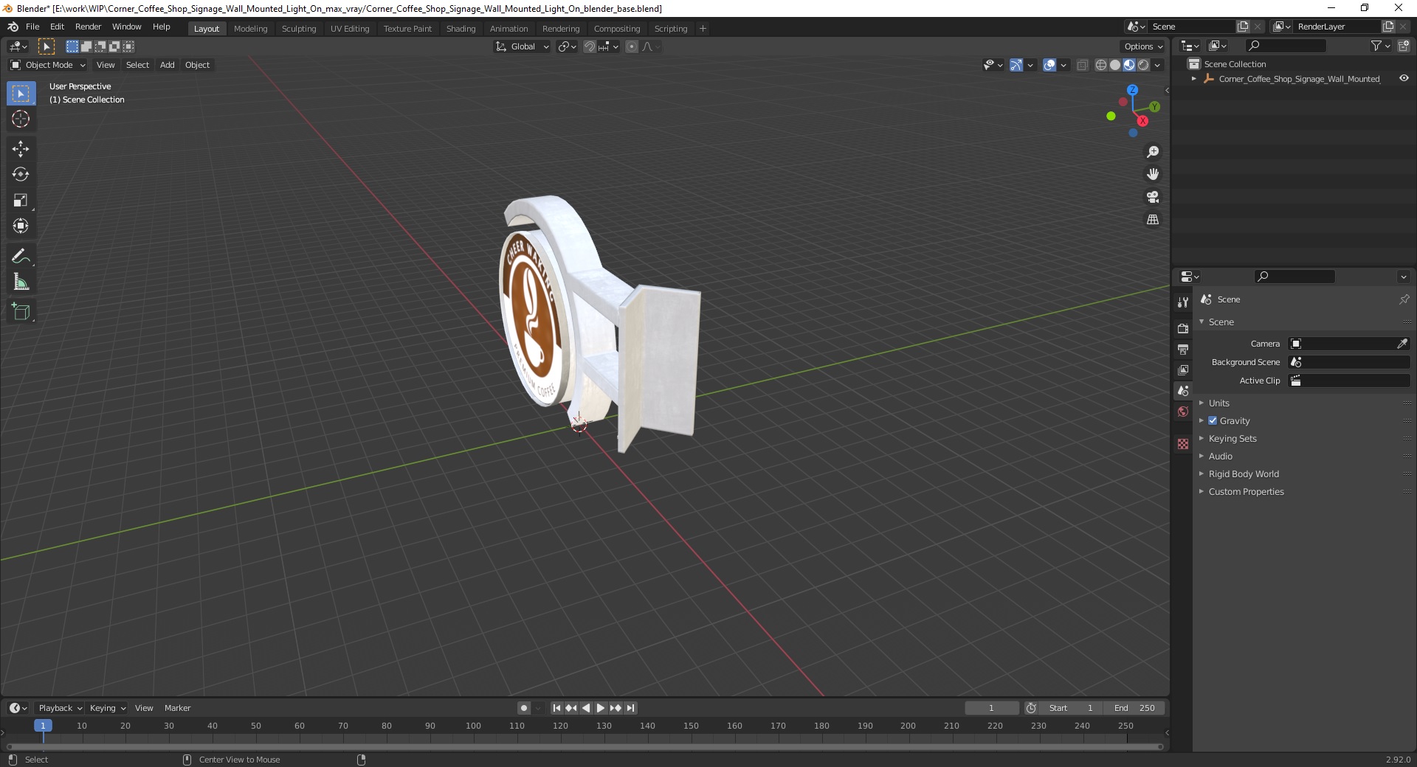Activate the Select Box tool
The height and width of the screenshot is (767, 1417).
click(21, 94)
